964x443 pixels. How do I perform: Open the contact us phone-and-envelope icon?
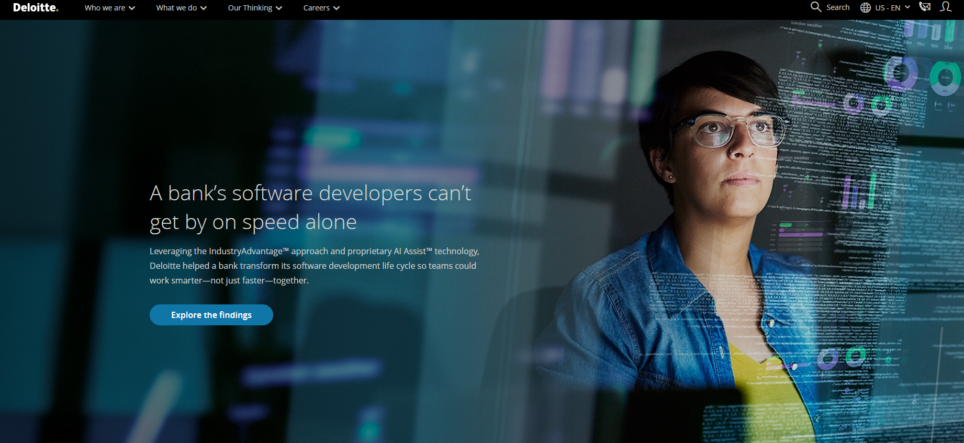925,7
